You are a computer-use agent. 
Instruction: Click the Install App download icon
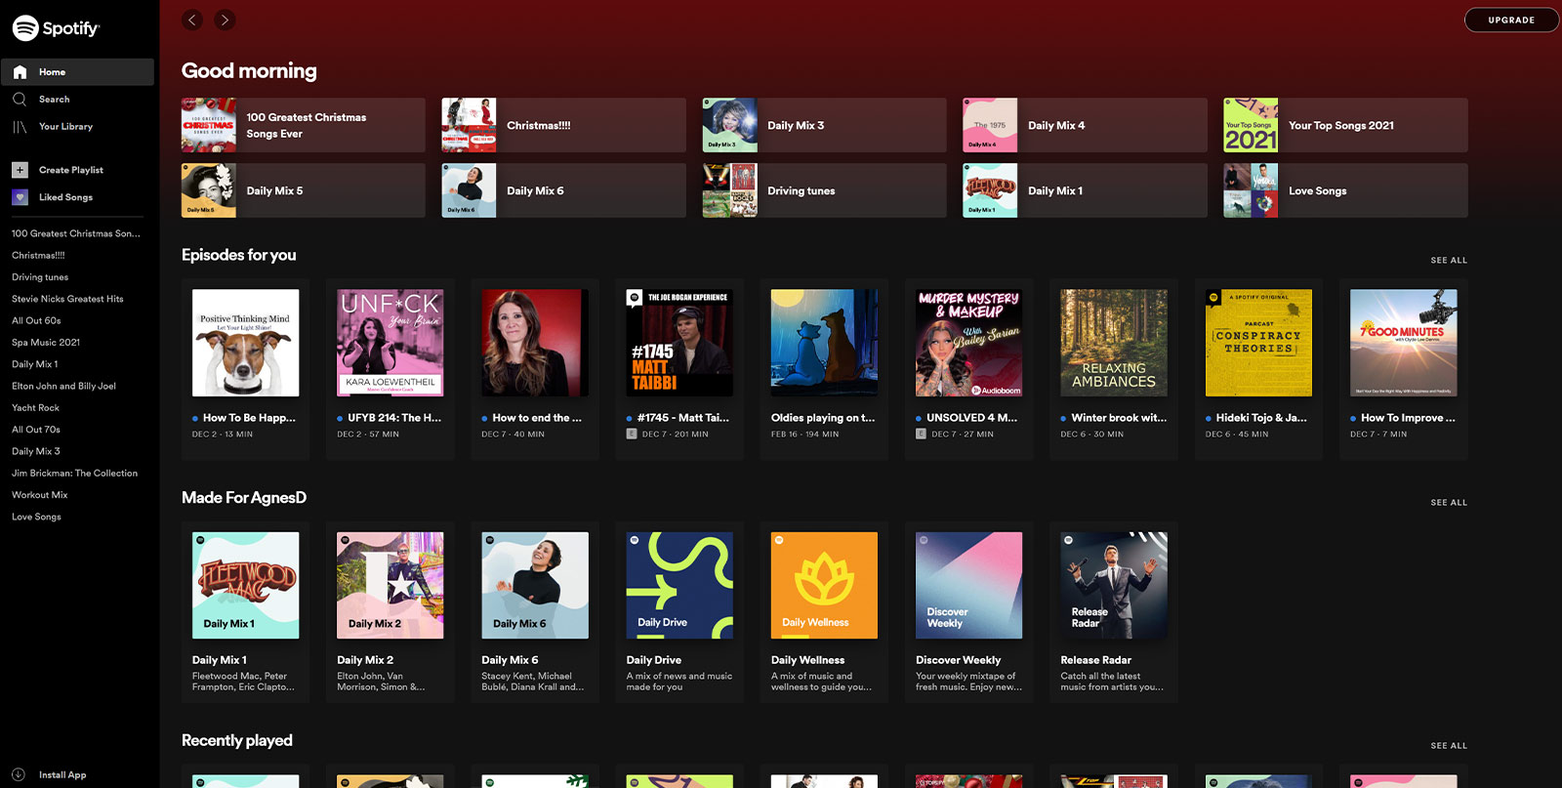19,774
